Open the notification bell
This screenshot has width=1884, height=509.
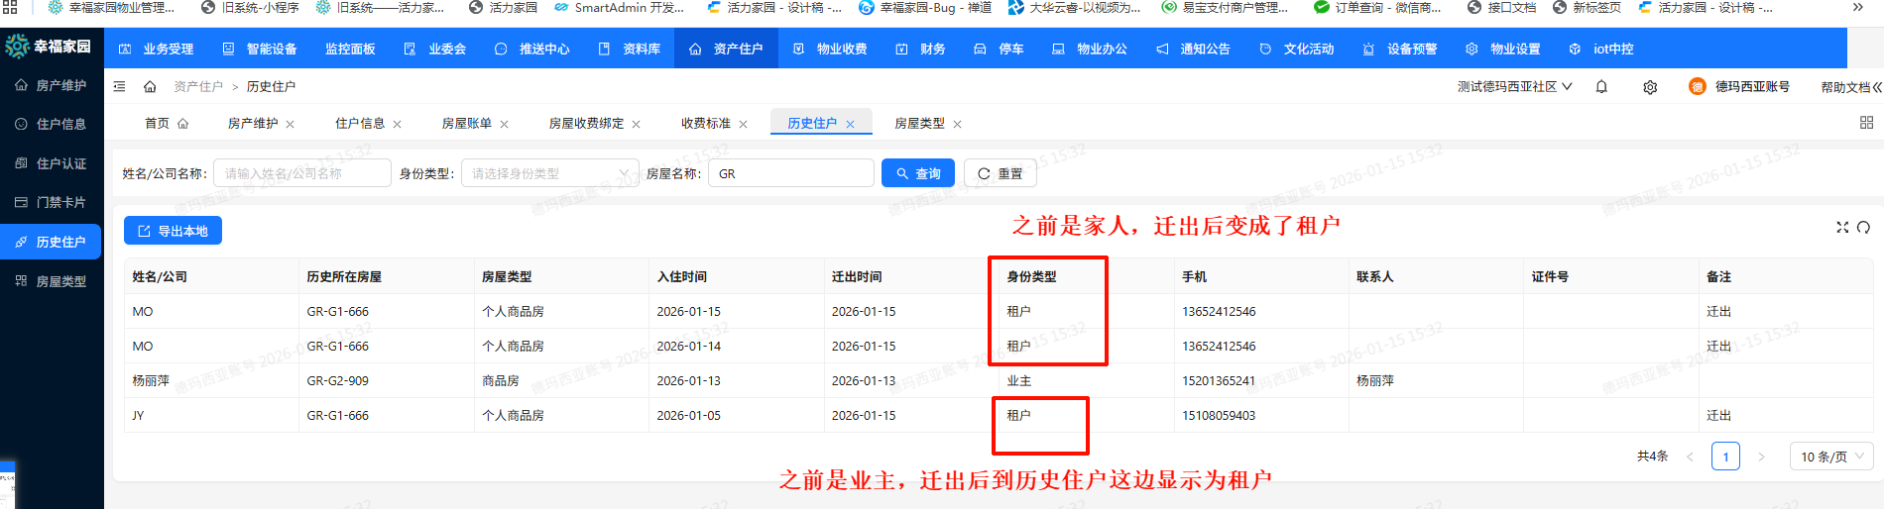point(1601,87)
